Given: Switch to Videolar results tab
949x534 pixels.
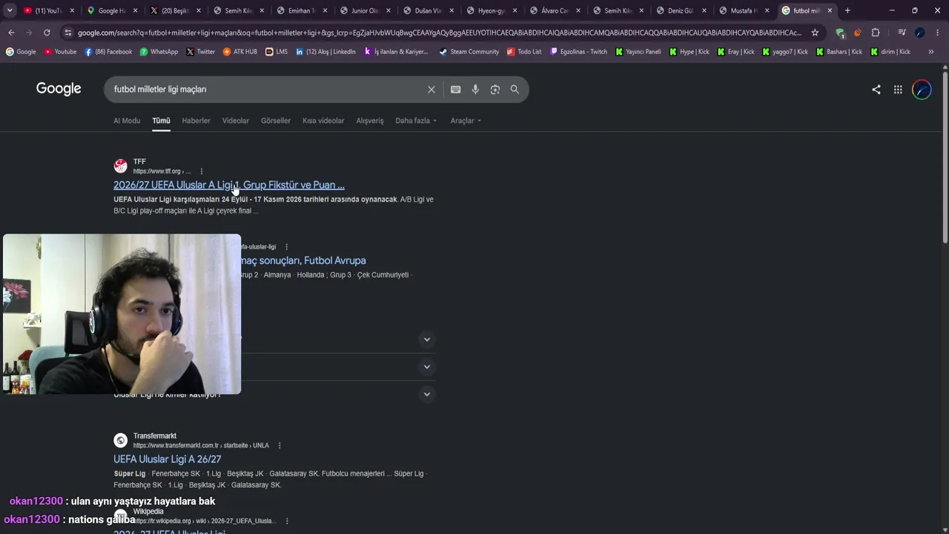Looking at the screenshot, I should (x=236, y=121).
